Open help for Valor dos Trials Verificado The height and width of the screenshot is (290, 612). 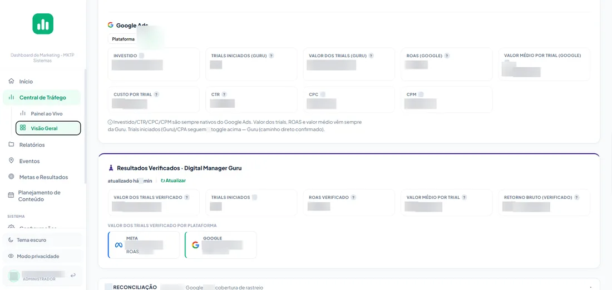pyautogui.click(x=187, y=197)
